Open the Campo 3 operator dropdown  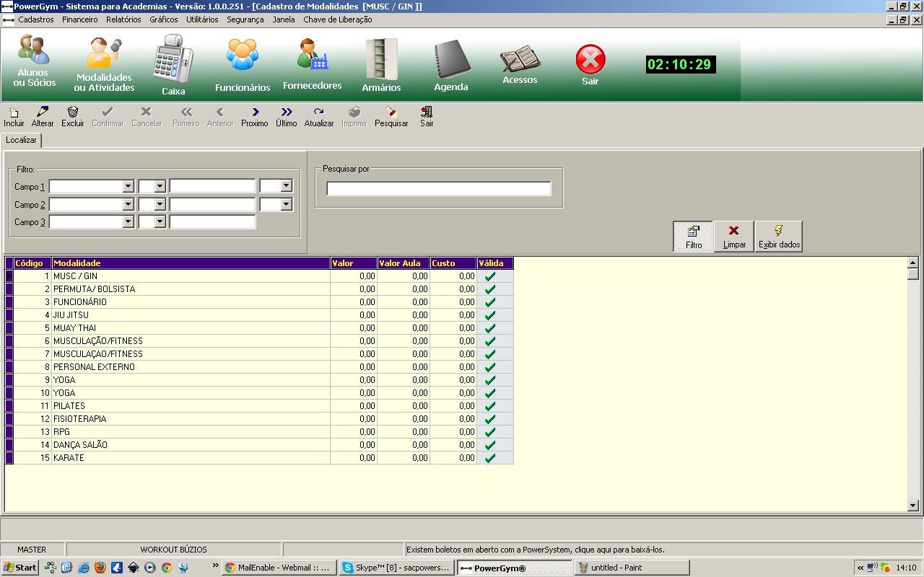tap(160, 222)
